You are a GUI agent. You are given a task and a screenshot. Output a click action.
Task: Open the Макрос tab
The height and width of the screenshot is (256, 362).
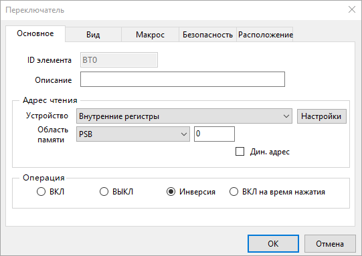(150, 35)
